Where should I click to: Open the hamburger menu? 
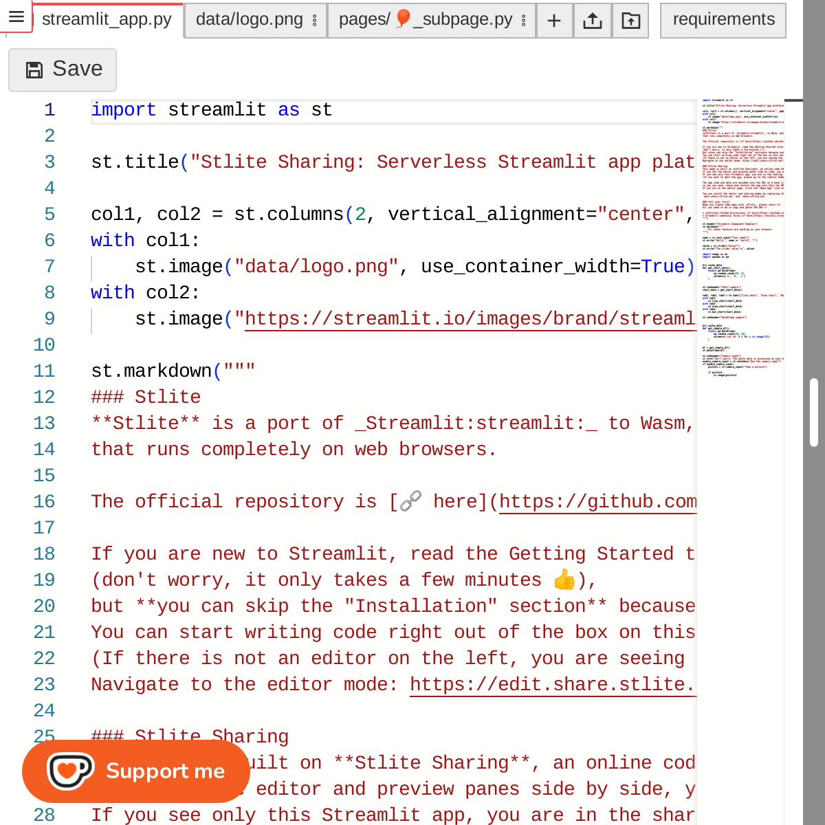tap(16, 16)
